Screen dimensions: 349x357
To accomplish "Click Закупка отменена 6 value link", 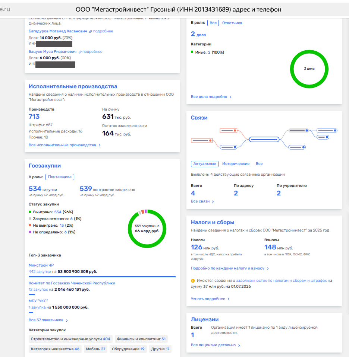I will coord(71,219).
